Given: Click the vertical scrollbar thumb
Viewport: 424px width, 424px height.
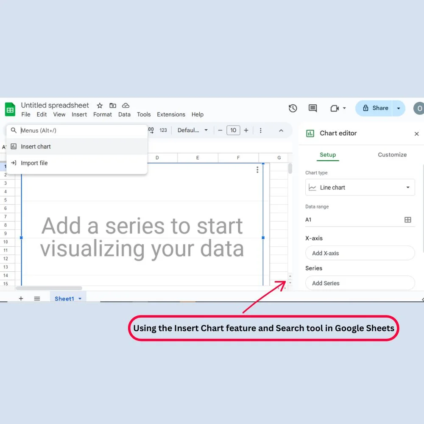Looking at the screenshot, I should point(290,168).
